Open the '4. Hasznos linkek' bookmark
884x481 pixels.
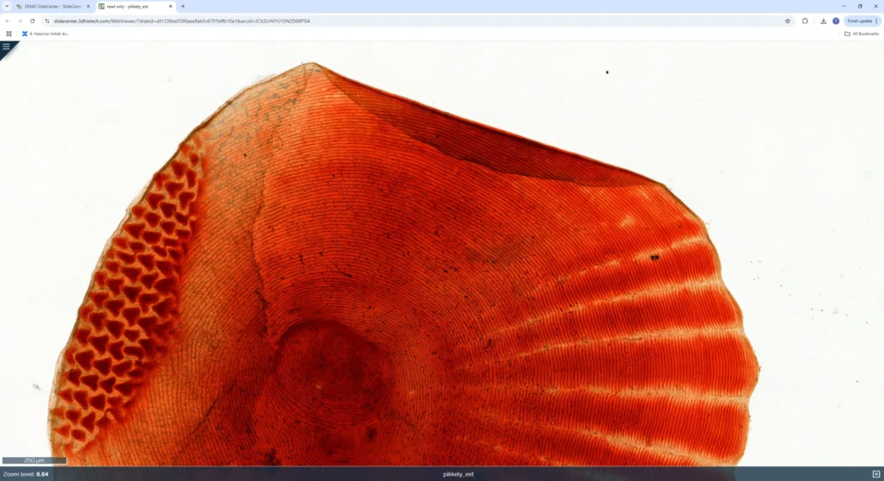(x=45, y=34)
